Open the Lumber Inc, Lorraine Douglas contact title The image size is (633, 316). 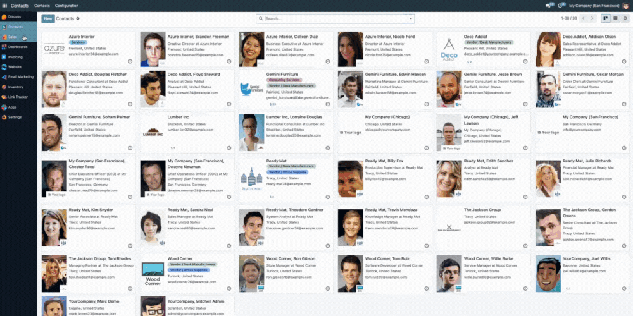pos(294,117)
